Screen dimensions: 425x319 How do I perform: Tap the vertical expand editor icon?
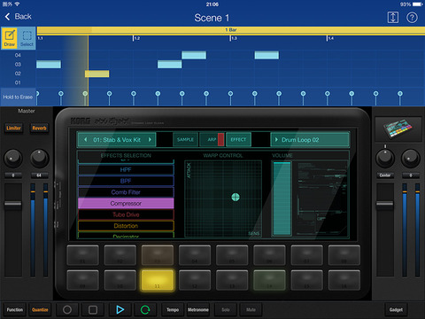point(392,18)
